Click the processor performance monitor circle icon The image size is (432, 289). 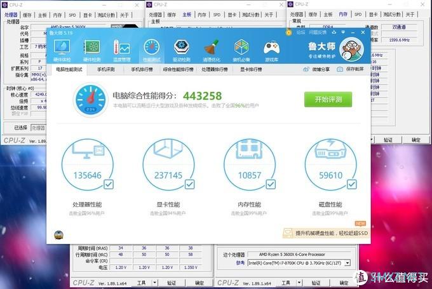[x=87, y=165]
